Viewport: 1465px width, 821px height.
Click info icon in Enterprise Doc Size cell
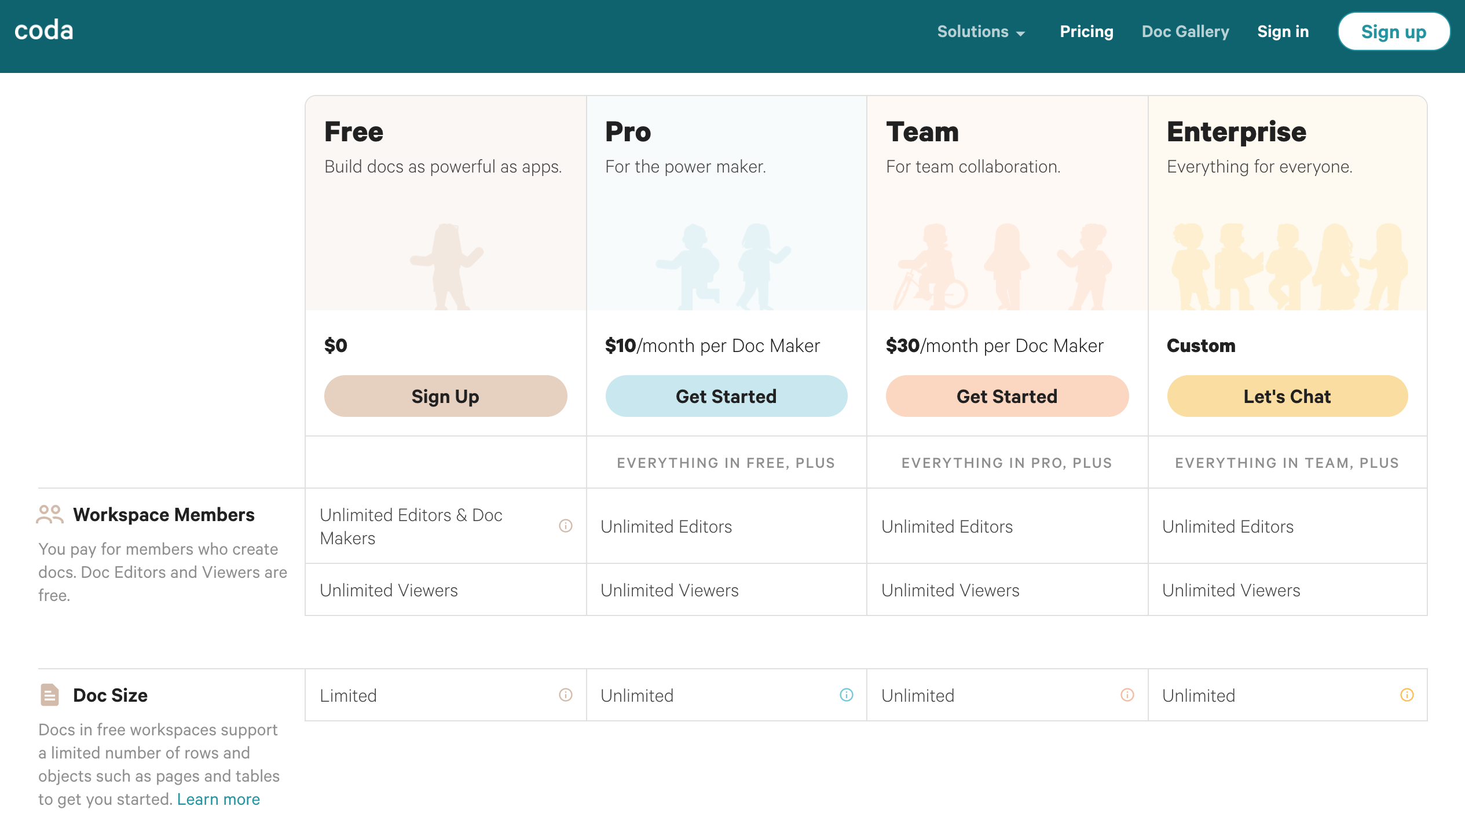pos(1407,695)
